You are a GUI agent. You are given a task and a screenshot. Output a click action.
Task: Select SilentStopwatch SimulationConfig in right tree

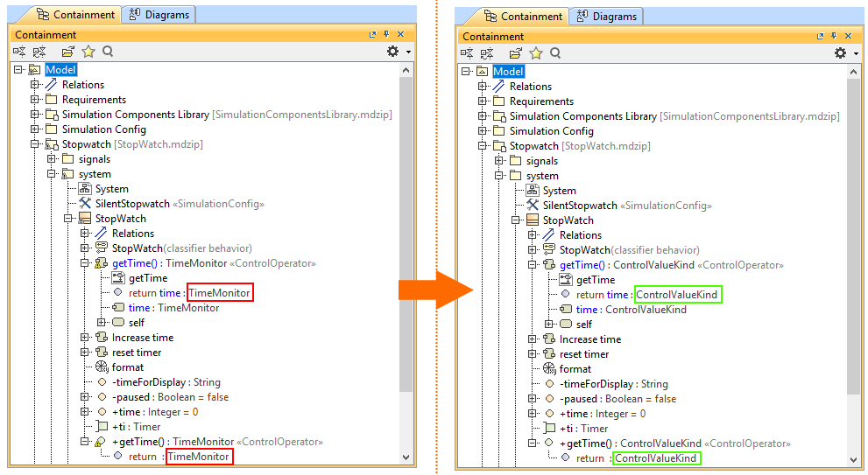(x=627, y=206)
